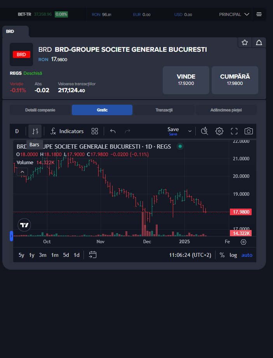Open quick search lightning icon

pos(204,131)
